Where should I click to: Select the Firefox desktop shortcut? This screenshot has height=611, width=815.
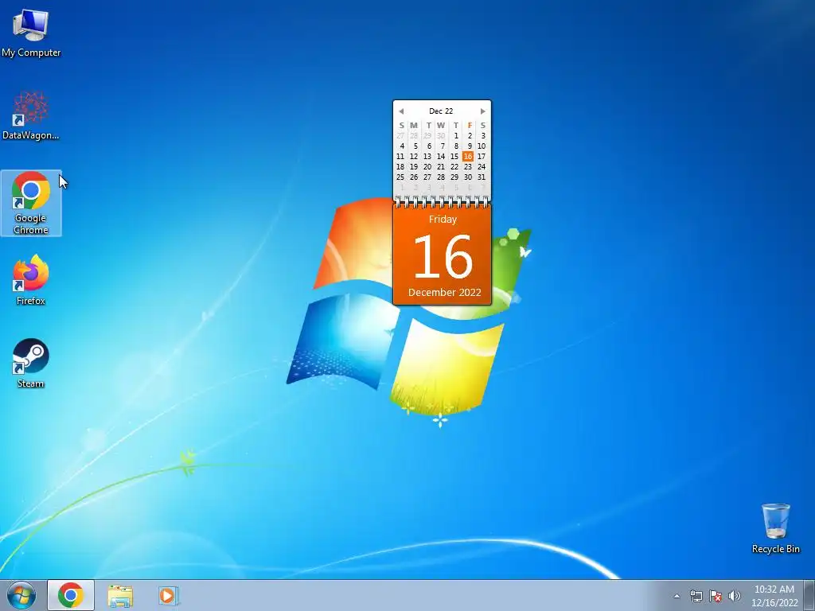(x=31, y=281)
